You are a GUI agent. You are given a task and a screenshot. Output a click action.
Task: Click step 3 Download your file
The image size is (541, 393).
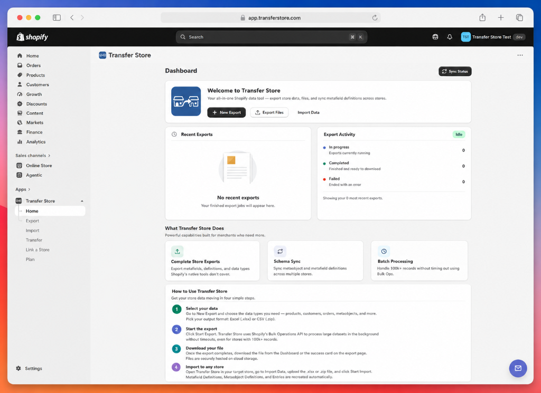(x=204, y=348)
